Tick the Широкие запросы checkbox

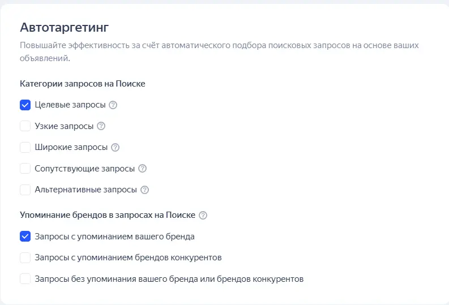coord(25,148)
